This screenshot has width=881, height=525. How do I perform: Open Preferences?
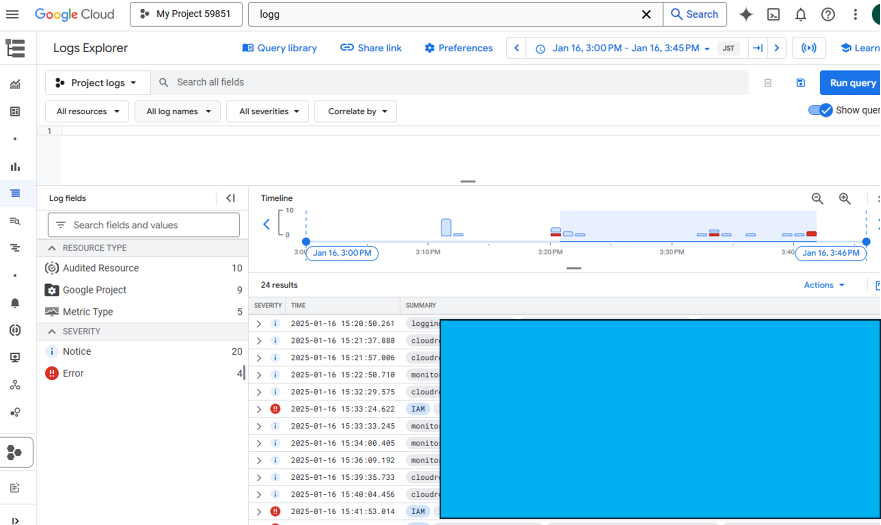458,48
